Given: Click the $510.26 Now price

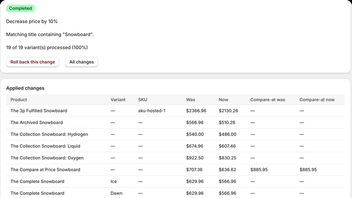Looking at the screenshot, I should 227,123.
